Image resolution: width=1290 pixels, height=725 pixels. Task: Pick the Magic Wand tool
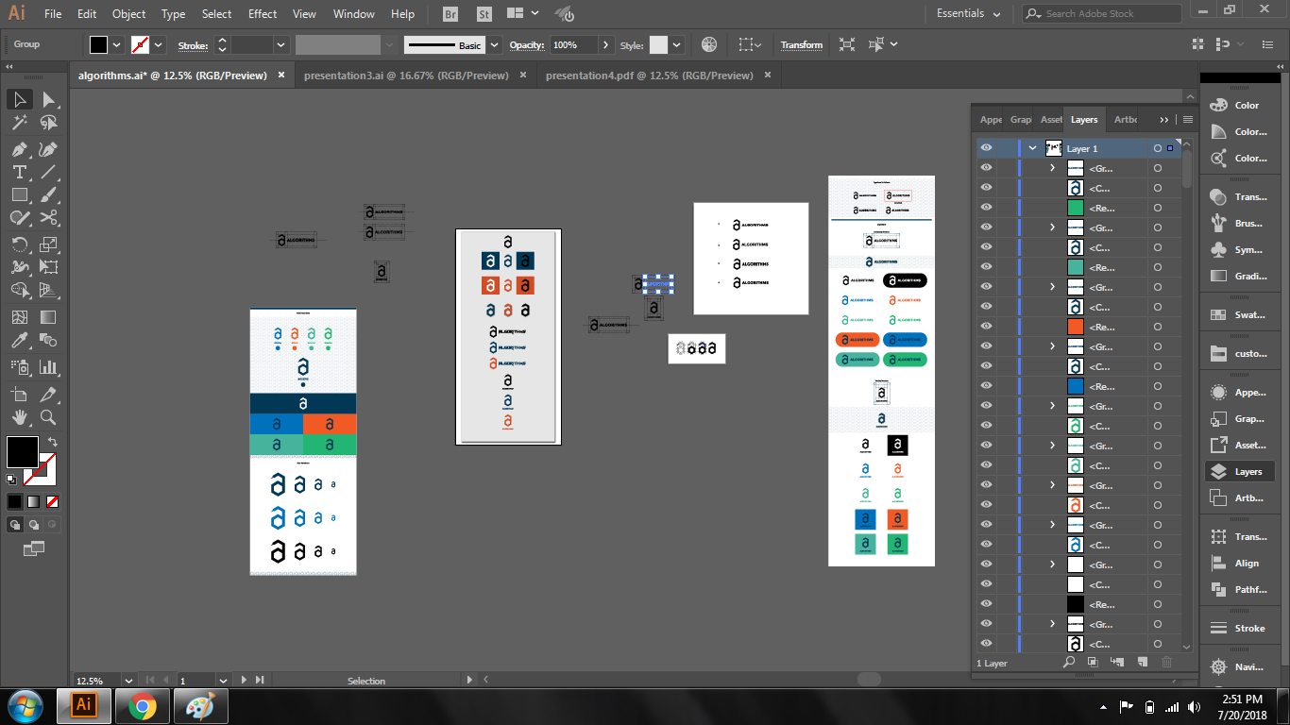click(x=19, y=123)
